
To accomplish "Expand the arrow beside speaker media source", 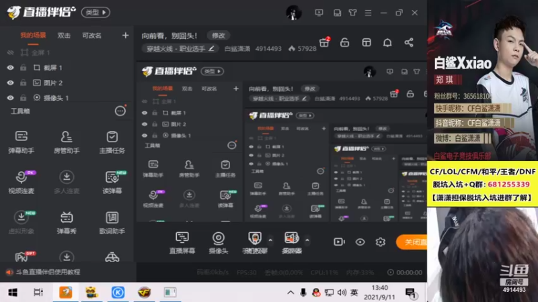I will 307,240.
